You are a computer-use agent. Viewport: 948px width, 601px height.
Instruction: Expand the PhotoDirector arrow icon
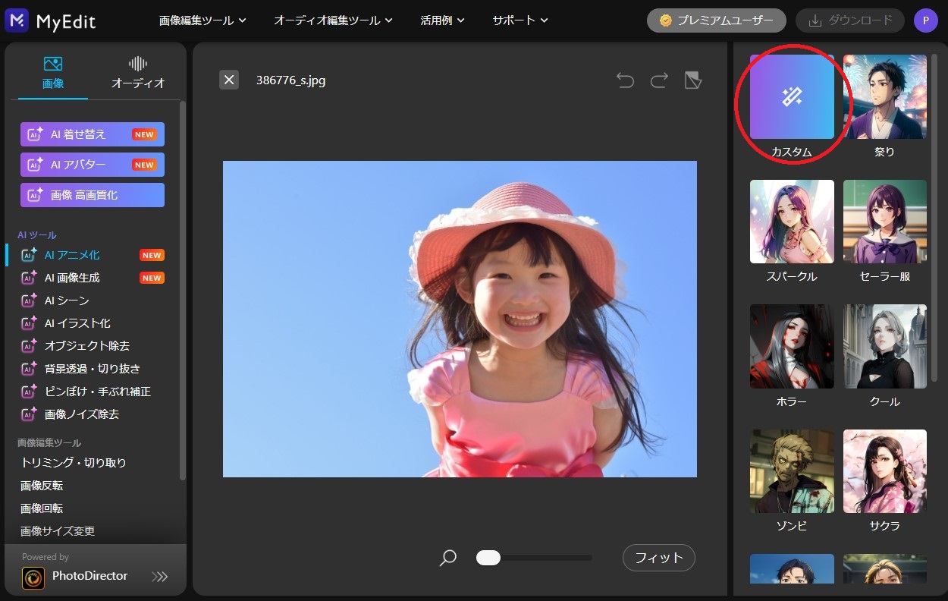159,577
